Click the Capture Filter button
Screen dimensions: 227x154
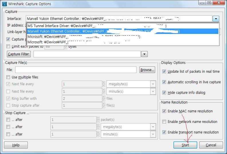19,54
